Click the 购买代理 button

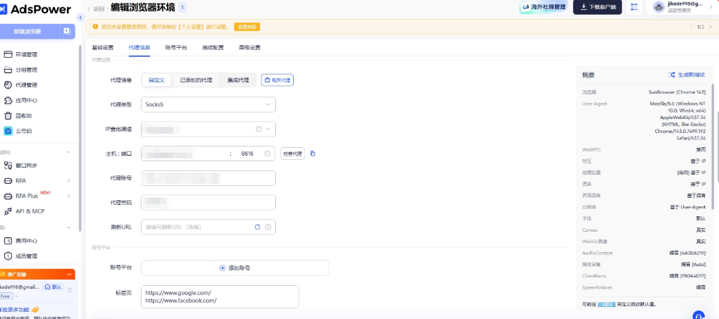tap(277, 80)
